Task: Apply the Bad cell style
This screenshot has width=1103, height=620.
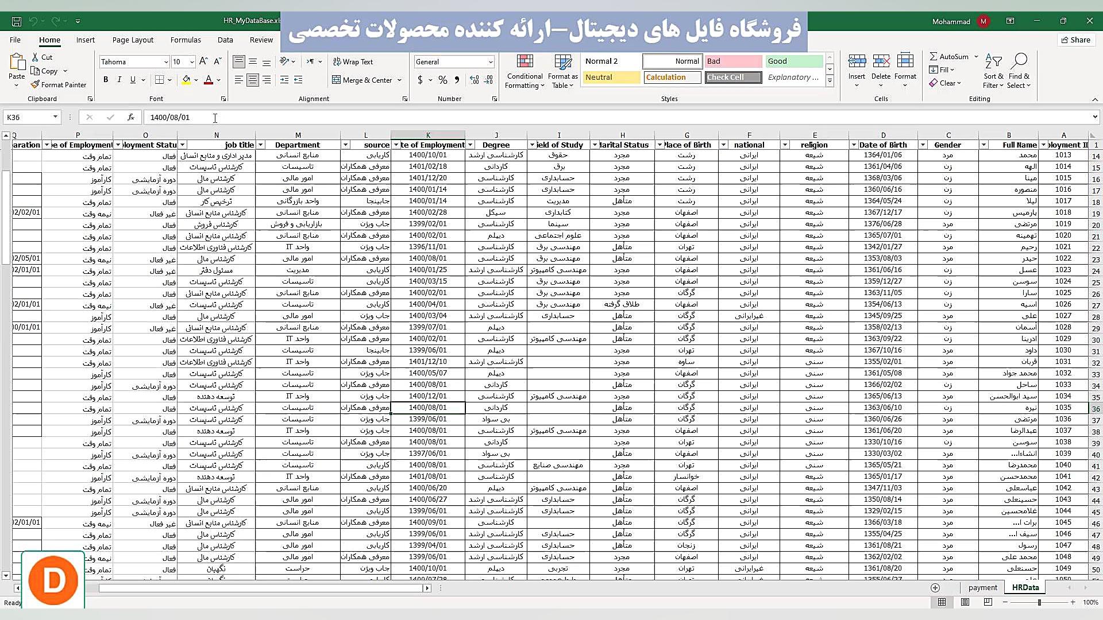Action: pos(733,61)
